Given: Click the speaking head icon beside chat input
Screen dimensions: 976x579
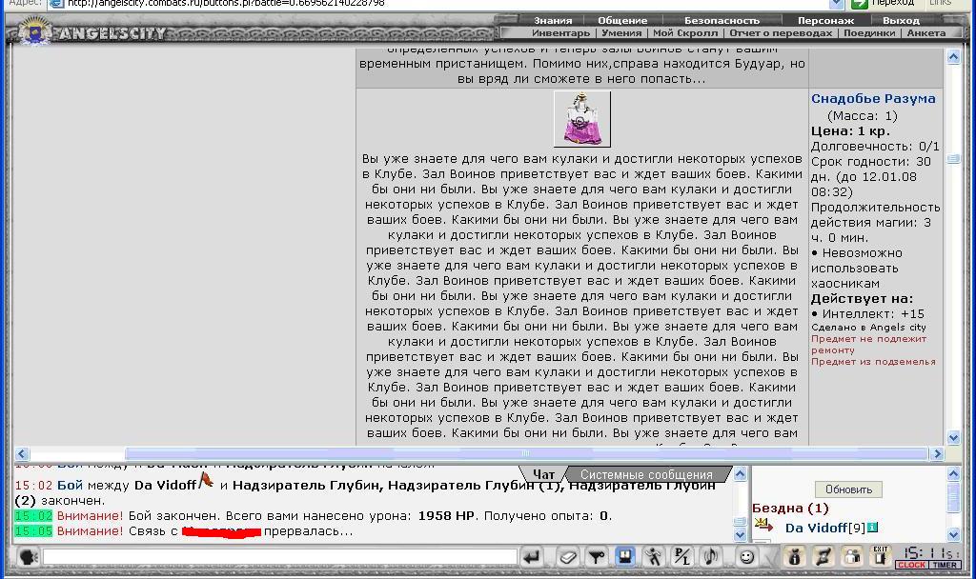Looking at the screenshot, I should (28, 556).
